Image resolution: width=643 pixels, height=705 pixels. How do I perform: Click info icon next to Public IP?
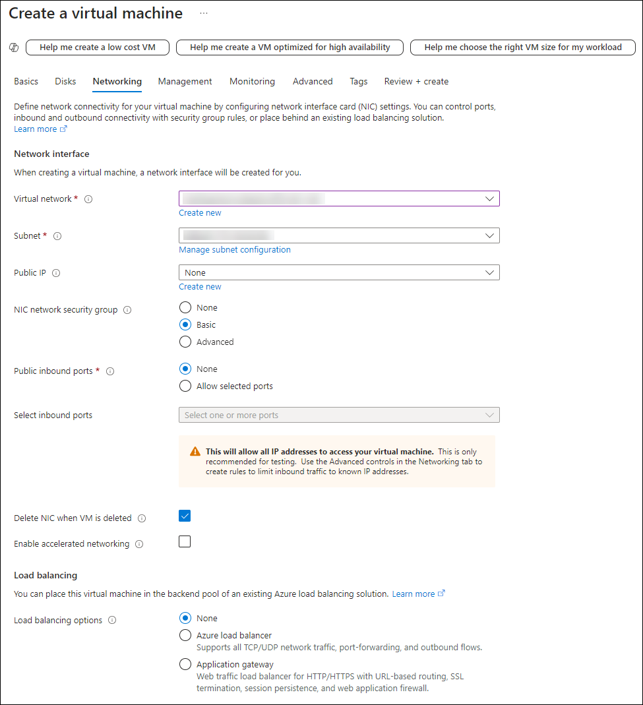click(56, 273)
